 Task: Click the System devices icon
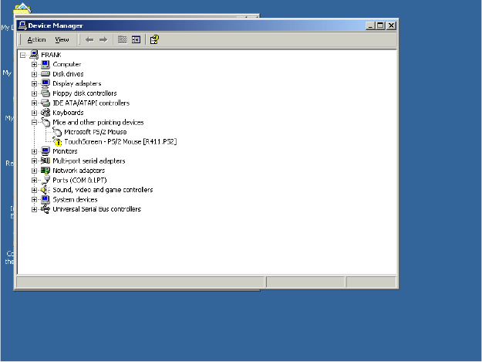46,199
